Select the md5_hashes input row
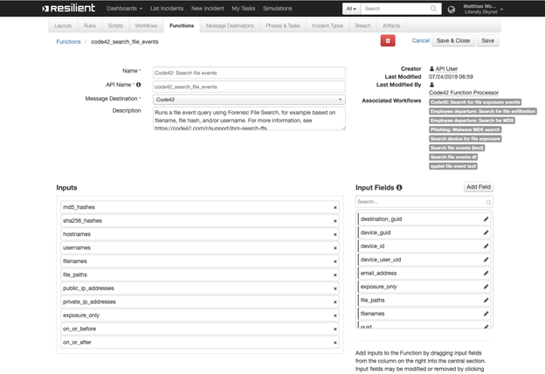The height and width of the screenshot is (374, 545). click(x=200, y=207)
